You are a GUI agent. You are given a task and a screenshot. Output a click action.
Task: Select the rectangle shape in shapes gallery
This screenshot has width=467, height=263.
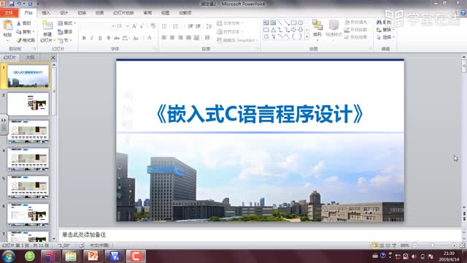tap(293, 23)
